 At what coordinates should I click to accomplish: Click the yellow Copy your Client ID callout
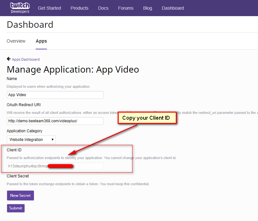click(146, 118)
